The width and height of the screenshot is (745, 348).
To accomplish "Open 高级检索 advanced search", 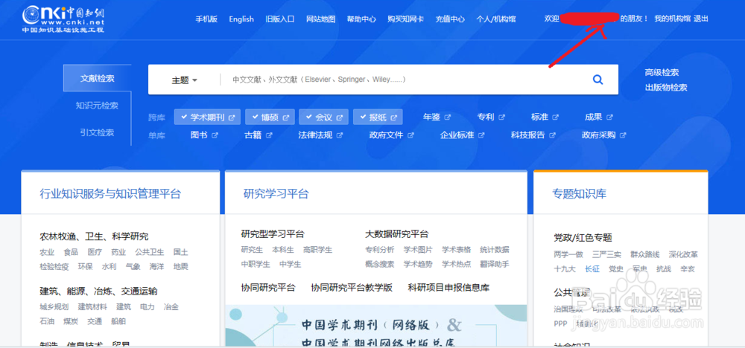I will (x=662, y=73).
